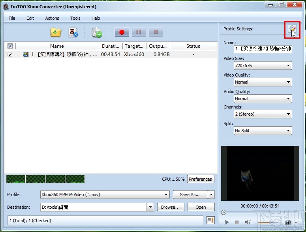Click the Pause conversion toolbar button
The image size is (306, 232).
(139, 32)
